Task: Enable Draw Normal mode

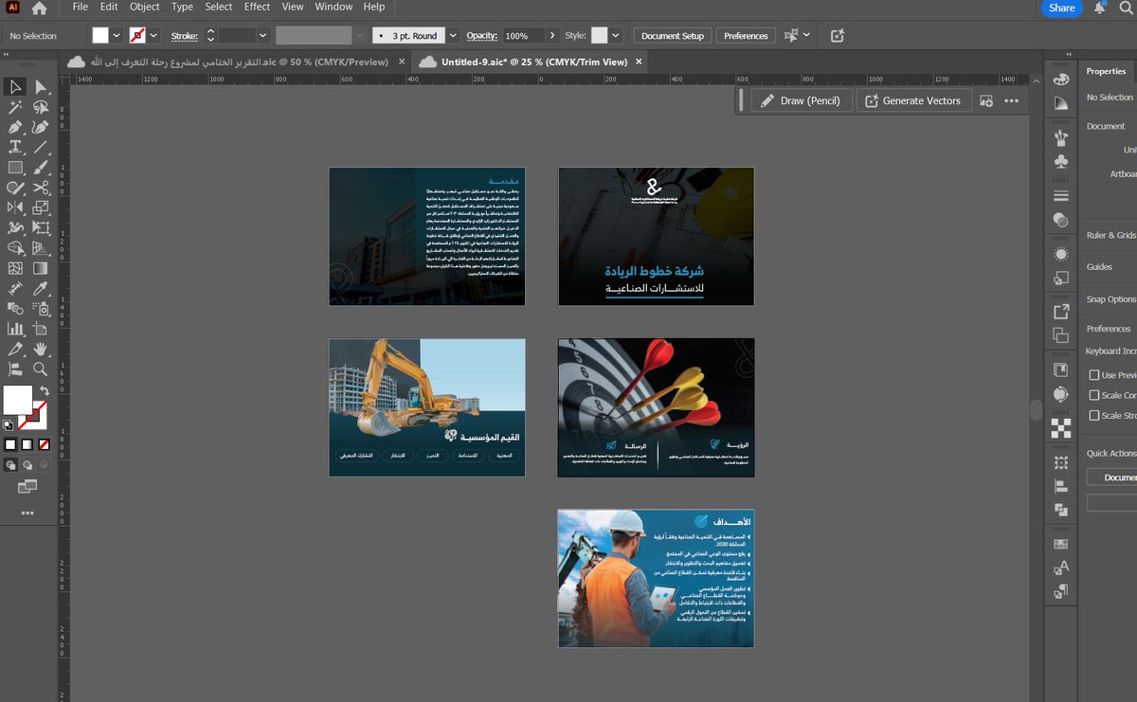Action: click(x=10, y=465)
